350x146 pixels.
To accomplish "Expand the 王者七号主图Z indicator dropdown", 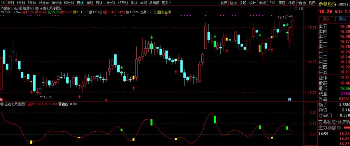I will coord(37,8).
